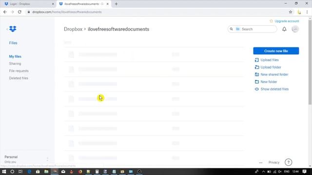Open the Chrome three-dot menu
Screen dimensions: 312x175
[x=307, y=12]
